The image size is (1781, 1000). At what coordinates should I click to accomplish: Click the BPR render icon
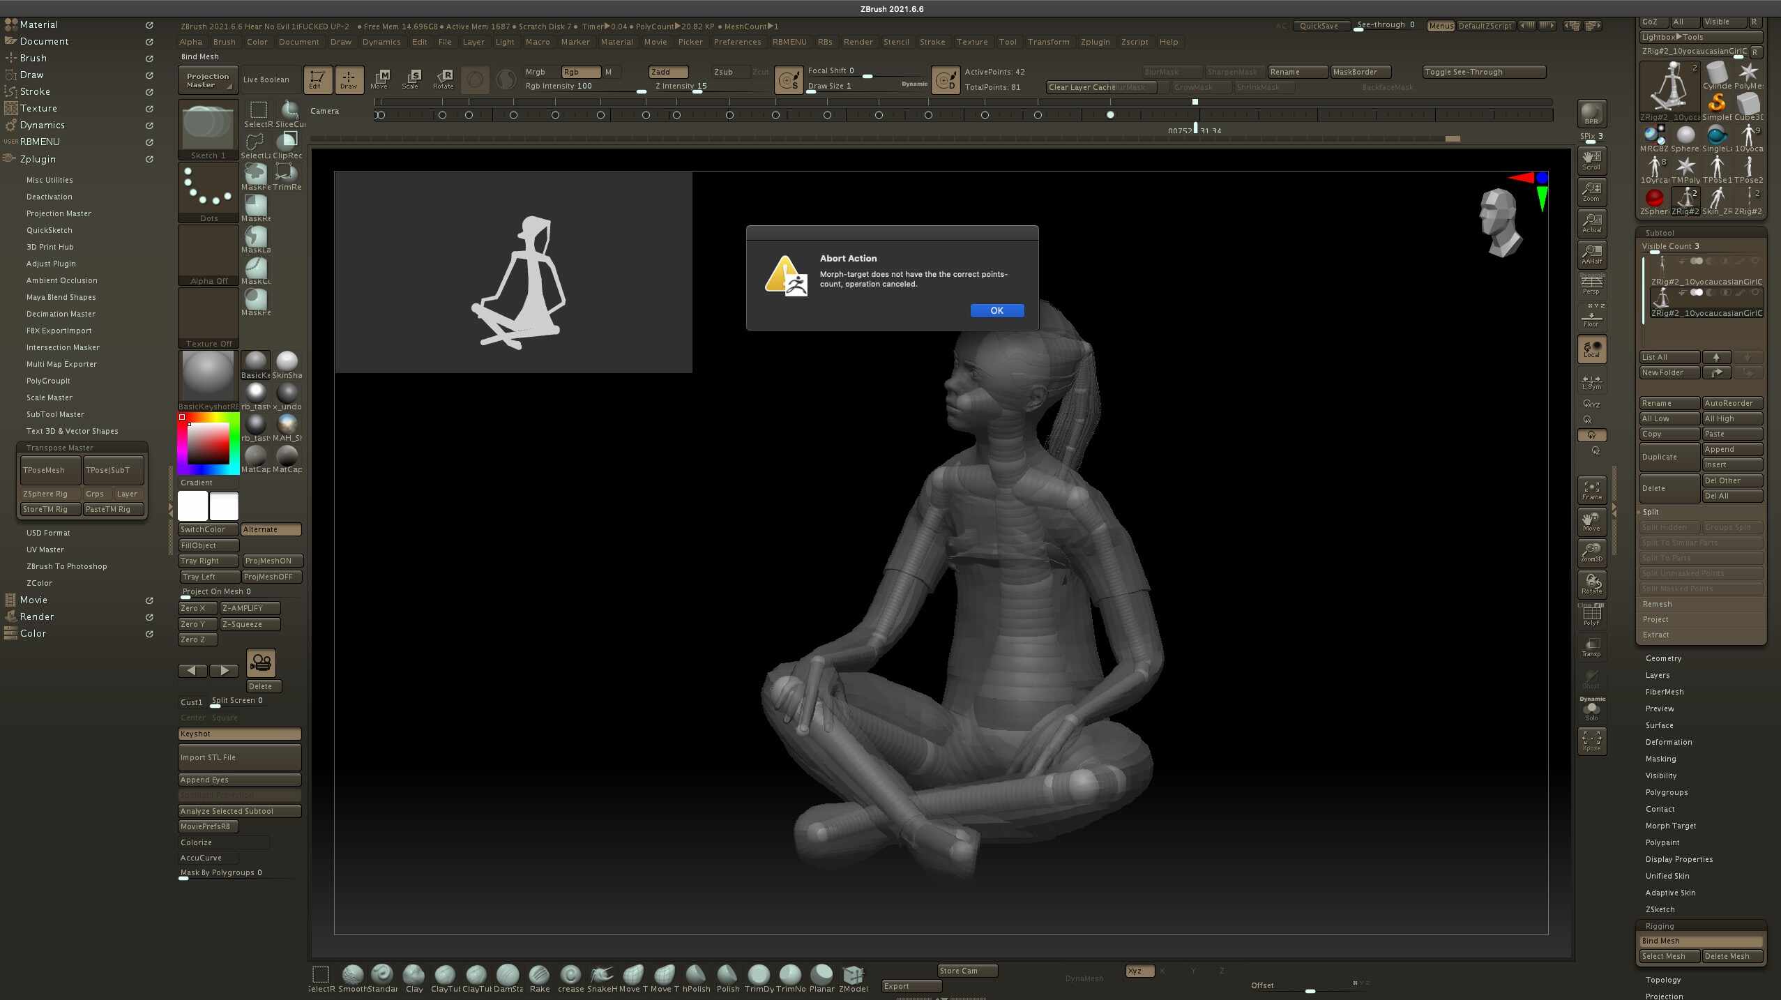pyautogui.click(x=1591, y=114)
